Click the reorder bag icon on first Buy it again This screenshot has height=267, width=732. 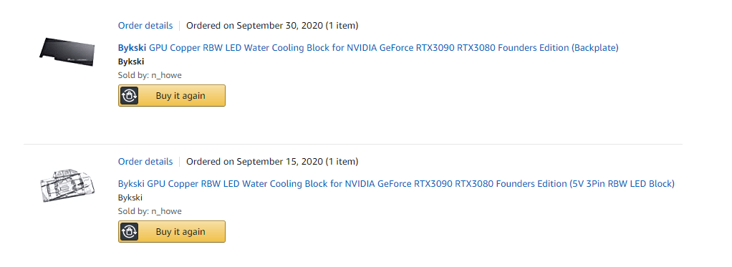(129, 96)
